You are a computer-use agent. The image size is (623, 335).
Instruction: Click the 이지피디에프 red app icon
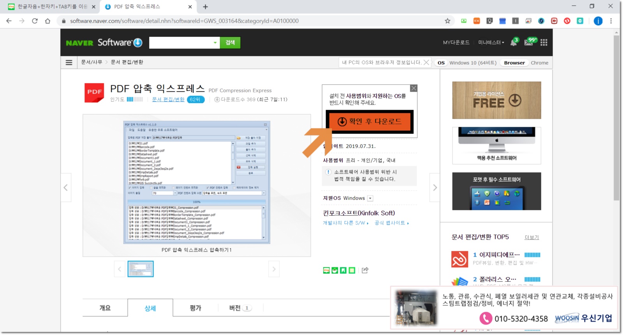(459, 259)
